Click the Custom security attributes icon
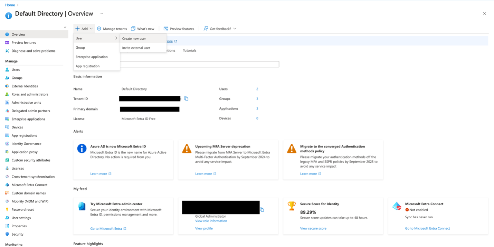Viewport: 494px width, 247px height. pyautogui.click(x=7, y=160)
